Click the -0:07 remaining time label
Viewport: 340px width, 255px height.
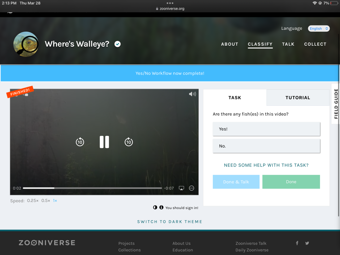(x=169, y=188)
